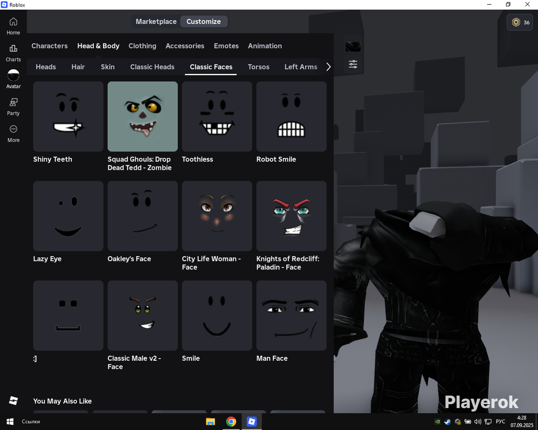Click the 'Shiny Teeth' item label
This screenshot has width=538, height=430.
[53, 159]
